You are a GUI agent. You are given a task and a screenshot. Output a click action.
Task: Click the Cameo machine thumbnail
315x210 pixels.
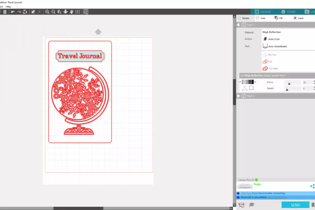[x=245, y=186]
